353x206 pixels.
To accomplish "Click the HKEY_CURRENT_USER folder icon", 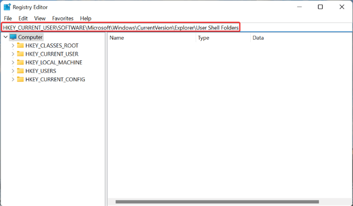I will point(20,54).
